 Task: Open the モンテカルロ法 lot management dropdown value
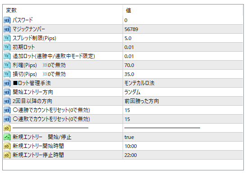tap(183, 83)
